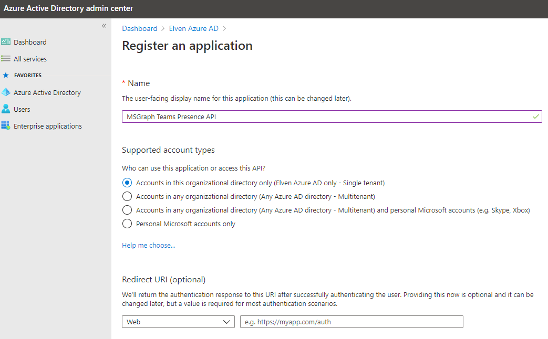Click the All services list icon
Image resolution: width=548 pixels, height=339 pixels.
6,59
